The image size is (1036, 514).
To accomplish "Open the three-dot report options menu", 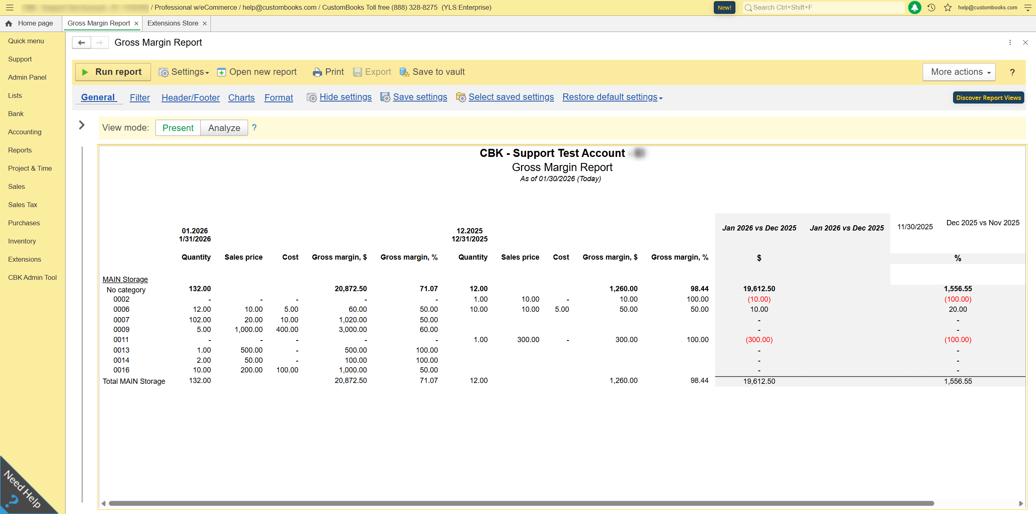I will [1010, 42].
